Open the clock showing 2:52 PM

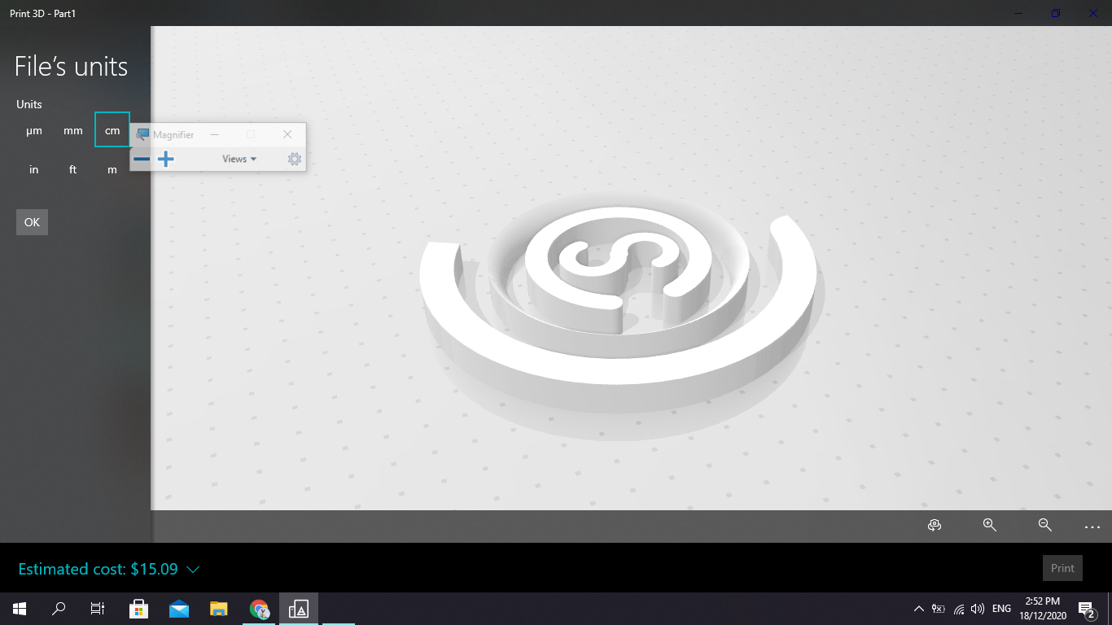1043,609
